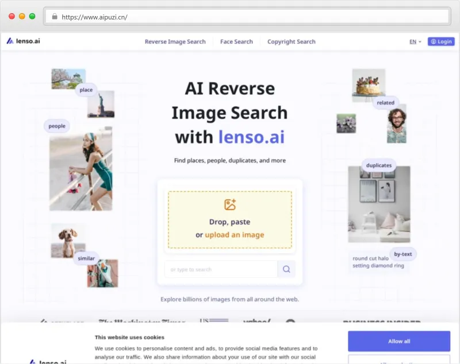Click the 'similar' tag label
The image size is (460, 364).
click(x=86, y=258)
